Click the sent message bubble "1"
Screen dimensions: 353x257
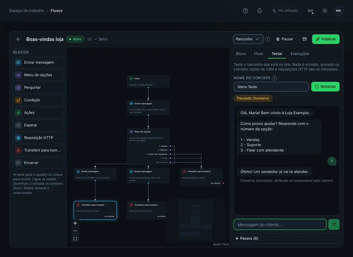click(332, 161)
